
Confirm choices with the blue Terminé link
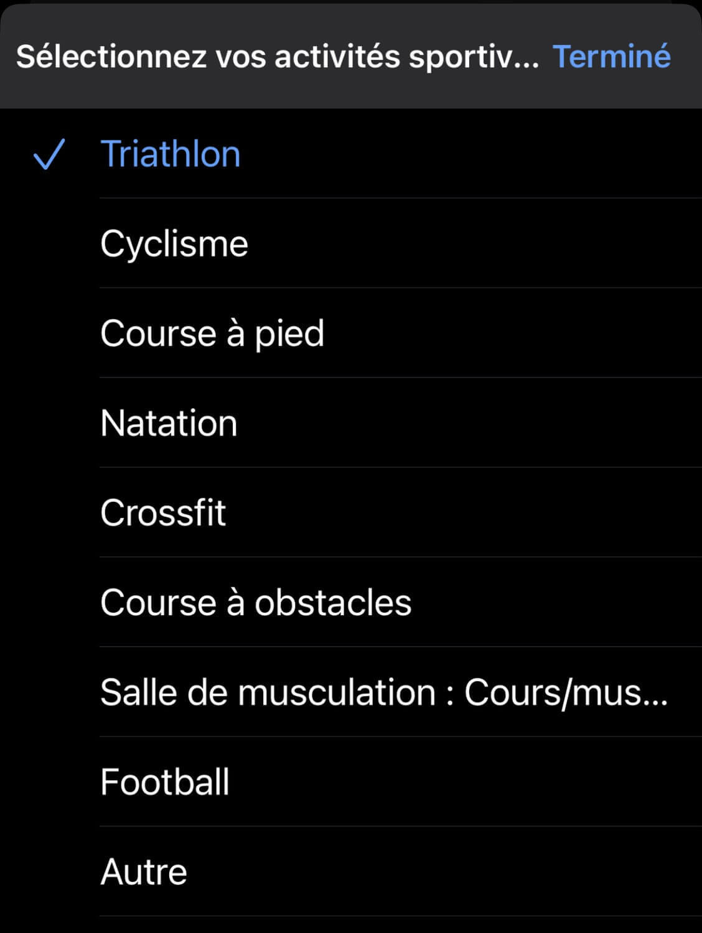click(611, 57)
